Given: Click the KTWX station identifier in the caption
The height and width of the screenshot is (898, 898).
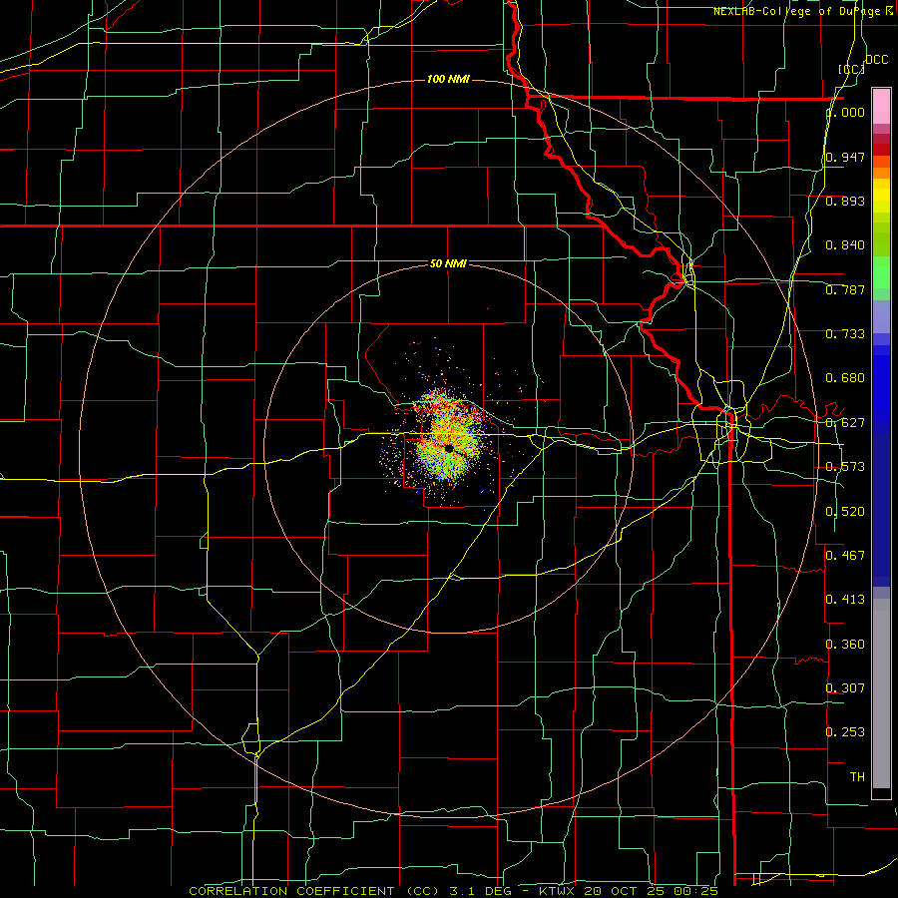Looking at the screenshot, I should tap(556, 891).
